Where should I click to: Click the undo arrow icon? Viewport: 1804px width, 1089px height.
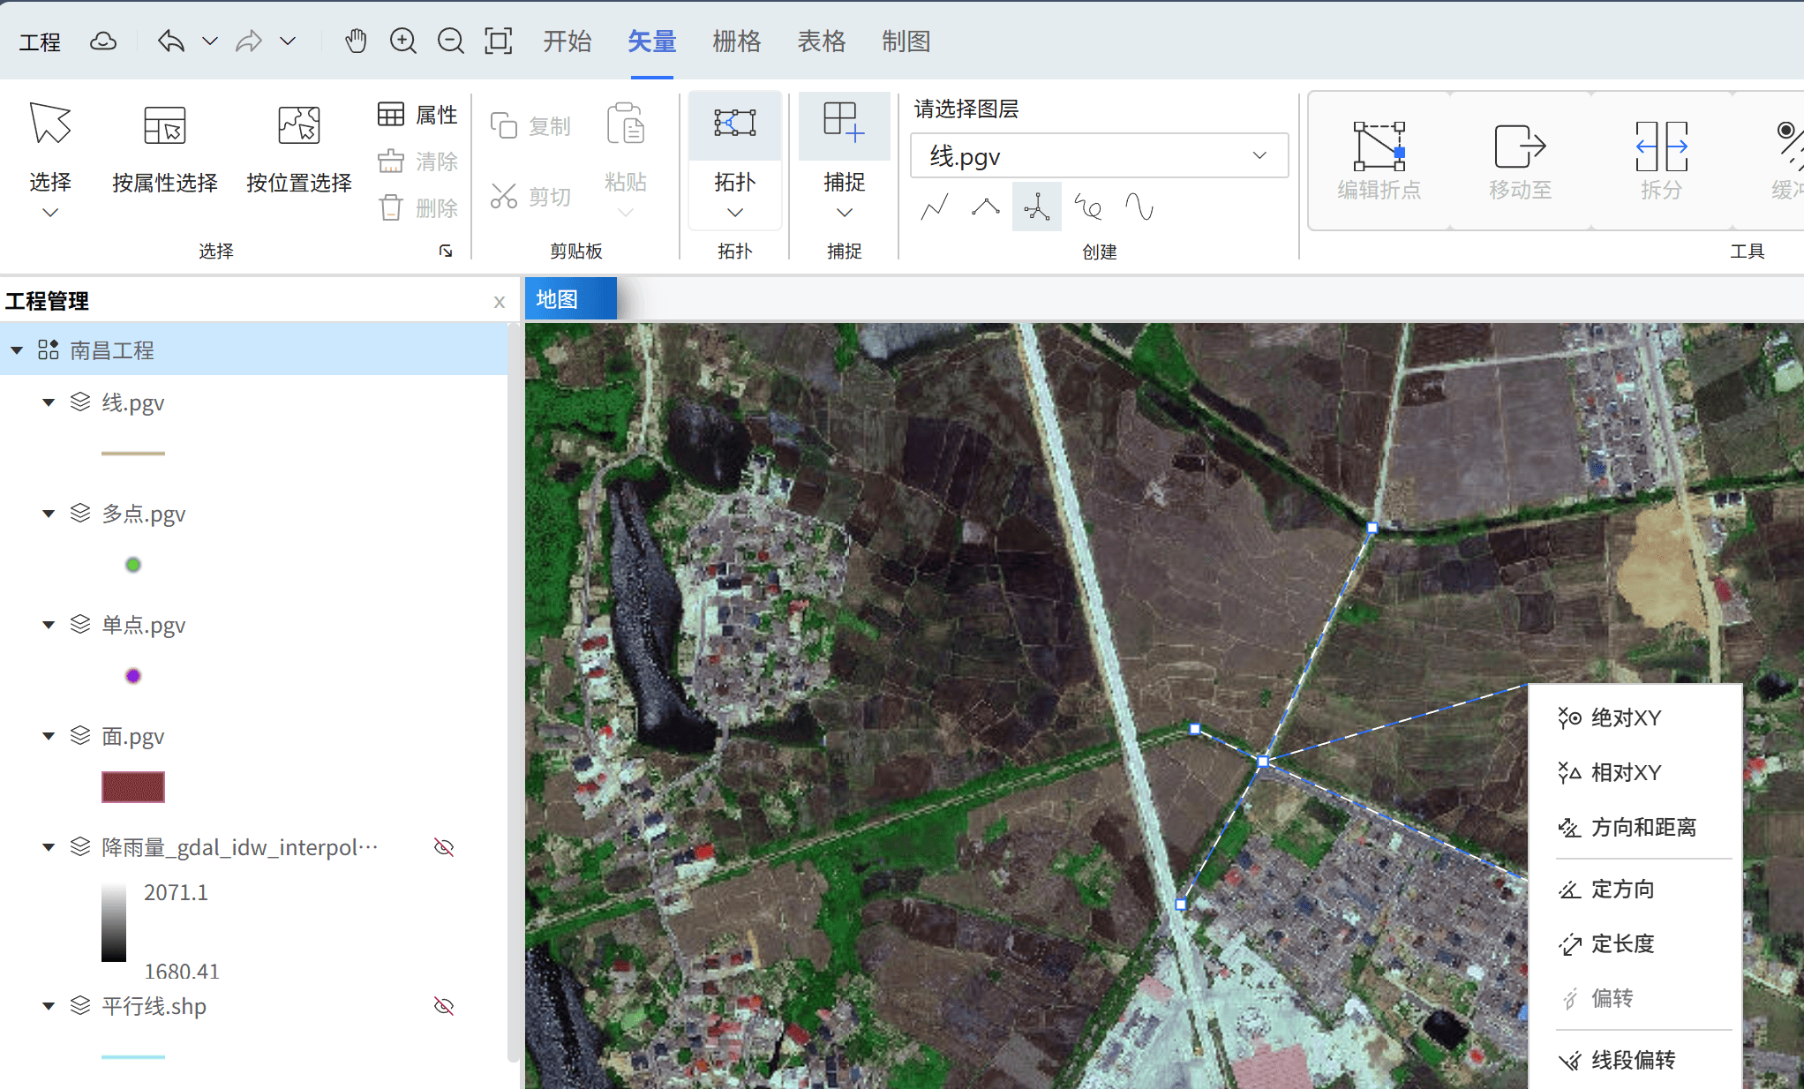point(171,41)
